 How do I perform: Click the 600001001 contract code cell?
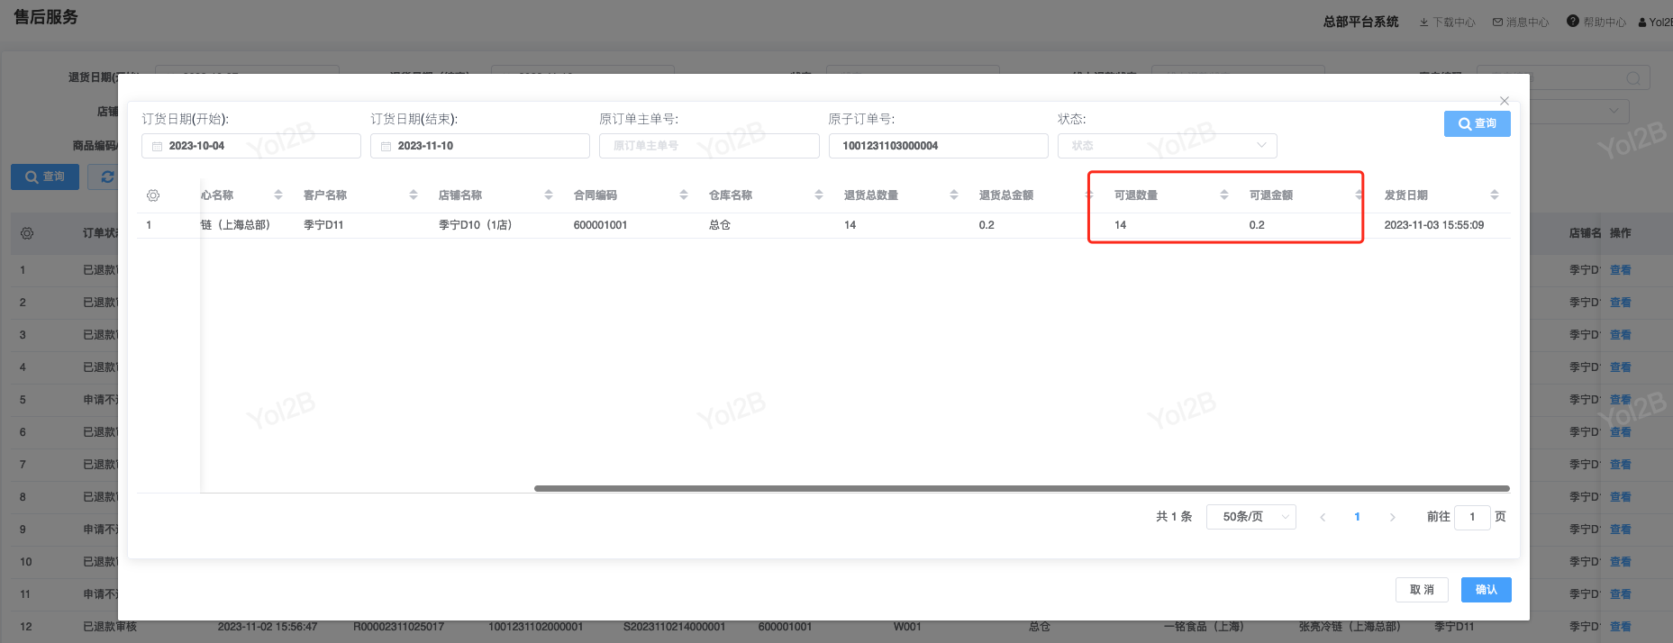[600, 225]
